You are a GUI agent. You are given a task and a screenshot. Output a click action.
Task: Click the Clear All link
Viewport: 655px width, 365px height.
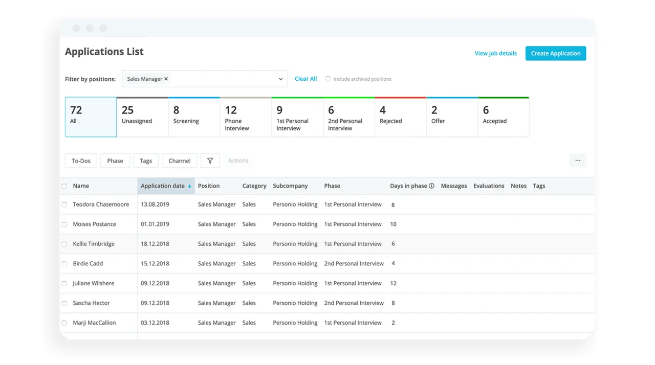(305, 79)
